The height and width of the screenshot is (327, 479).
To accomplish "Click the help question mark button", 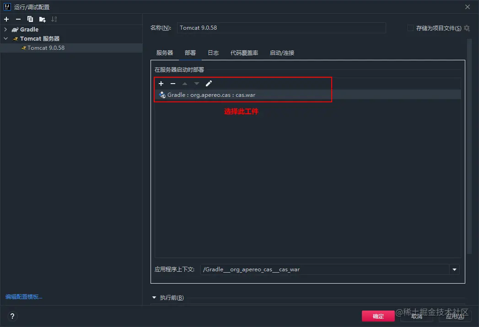I will coord(12,316).
